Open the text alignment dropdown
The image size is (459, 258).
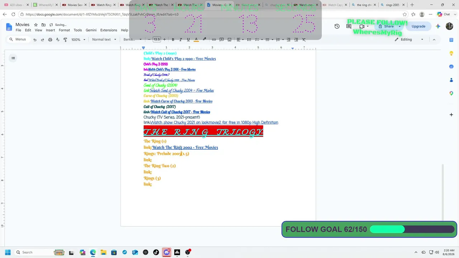coord(240,39)
